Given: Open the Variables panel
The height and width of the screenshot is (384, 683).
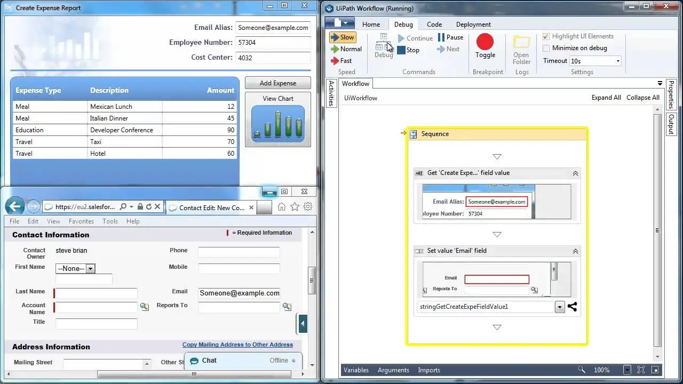Looking at the screenshot, I should [x=356, y=370].
